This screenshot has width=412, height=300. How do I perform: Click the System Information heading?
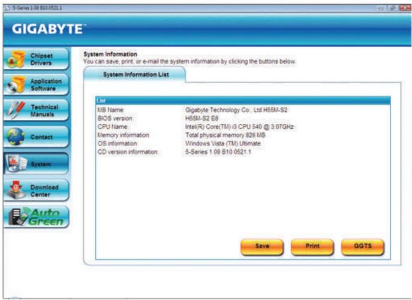(x=110, y=54)
